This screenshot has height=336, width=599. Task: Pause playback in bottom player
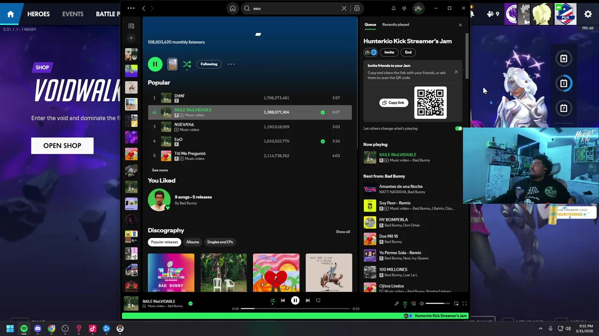(295, 301)
